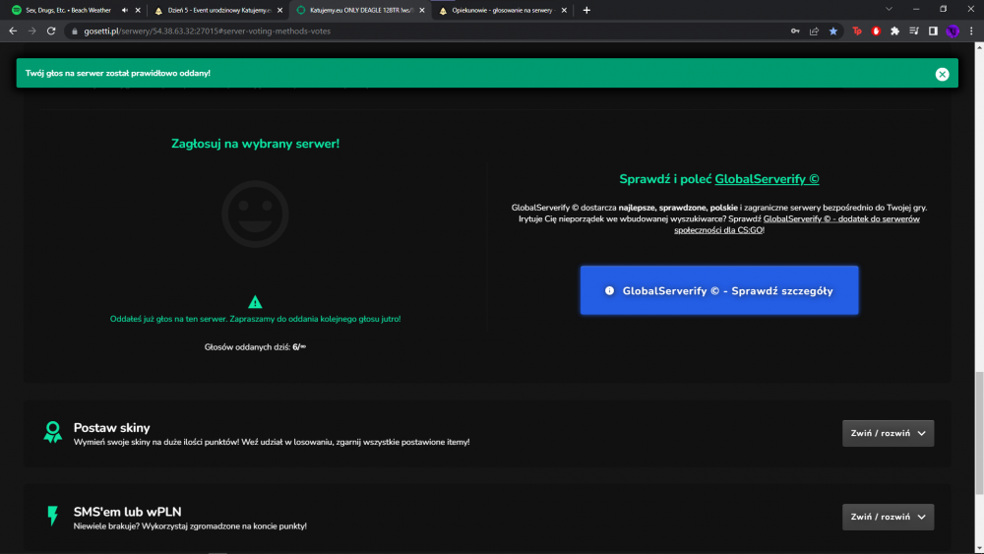Image resolution: width=984 pixels, height=554 pixels.
Task: Click the page vertical scrollbar thumb
Action: 979,433
